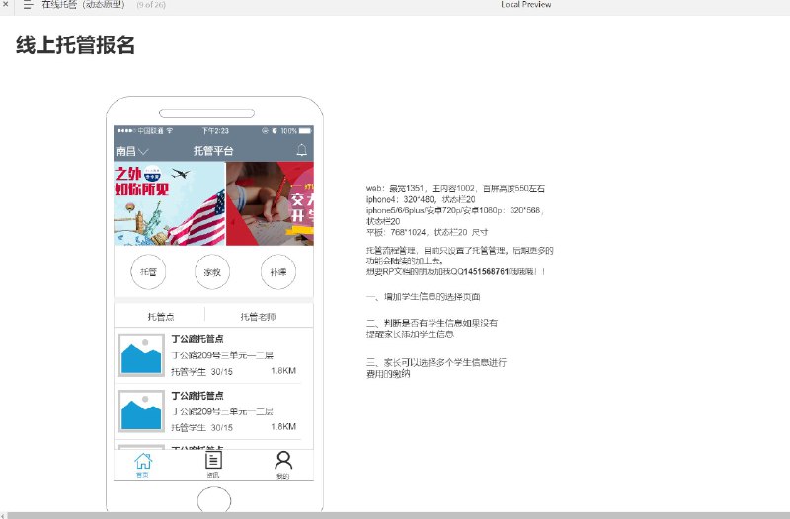Click the Local Preview title text
Image resolution: width=790 pixels, height=519 pixels.
point(526,5)
